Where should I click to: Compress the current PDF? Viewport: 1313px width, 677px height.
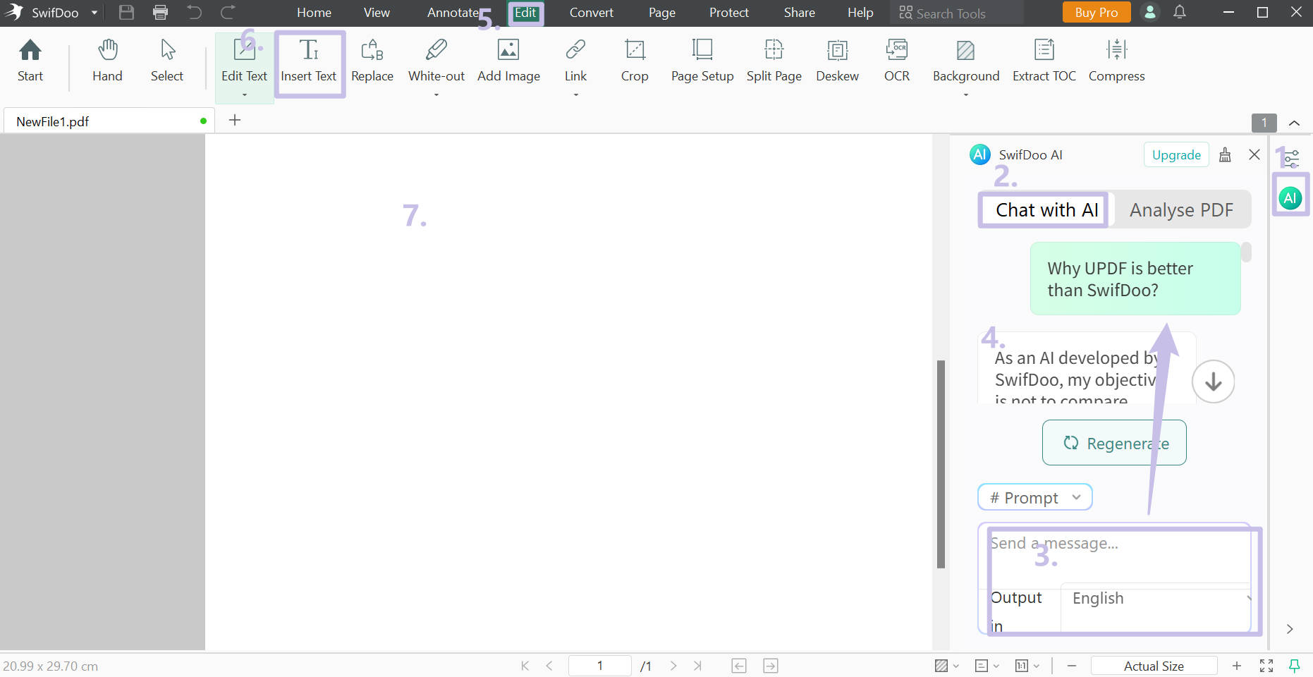(1116, 62)
